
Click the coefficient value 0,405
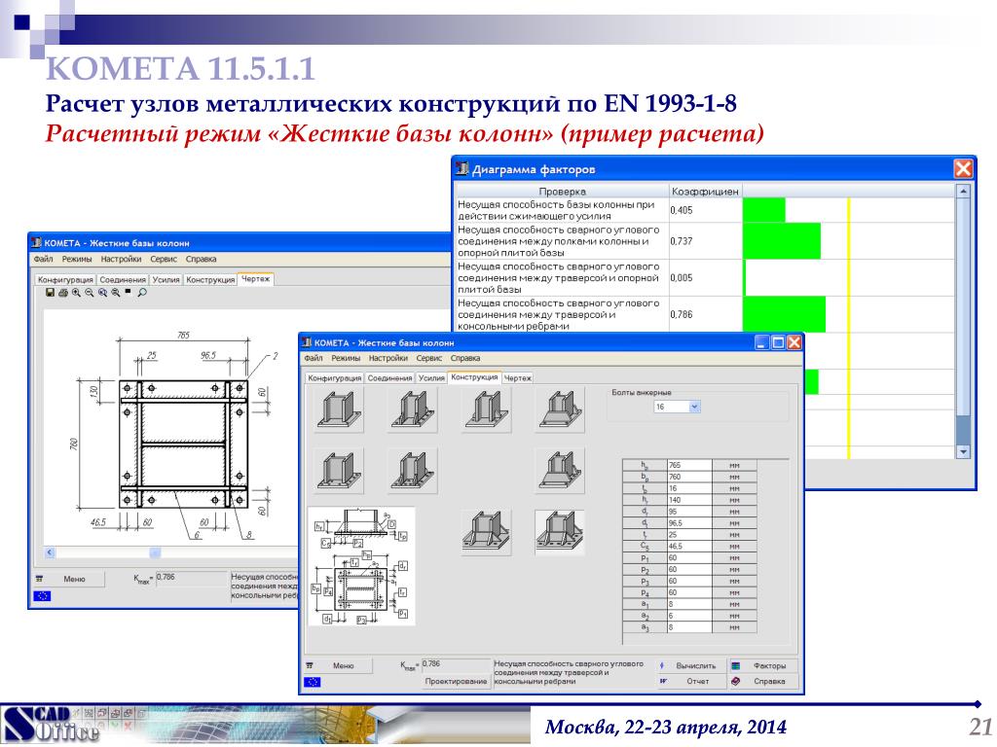coord(681,210)
